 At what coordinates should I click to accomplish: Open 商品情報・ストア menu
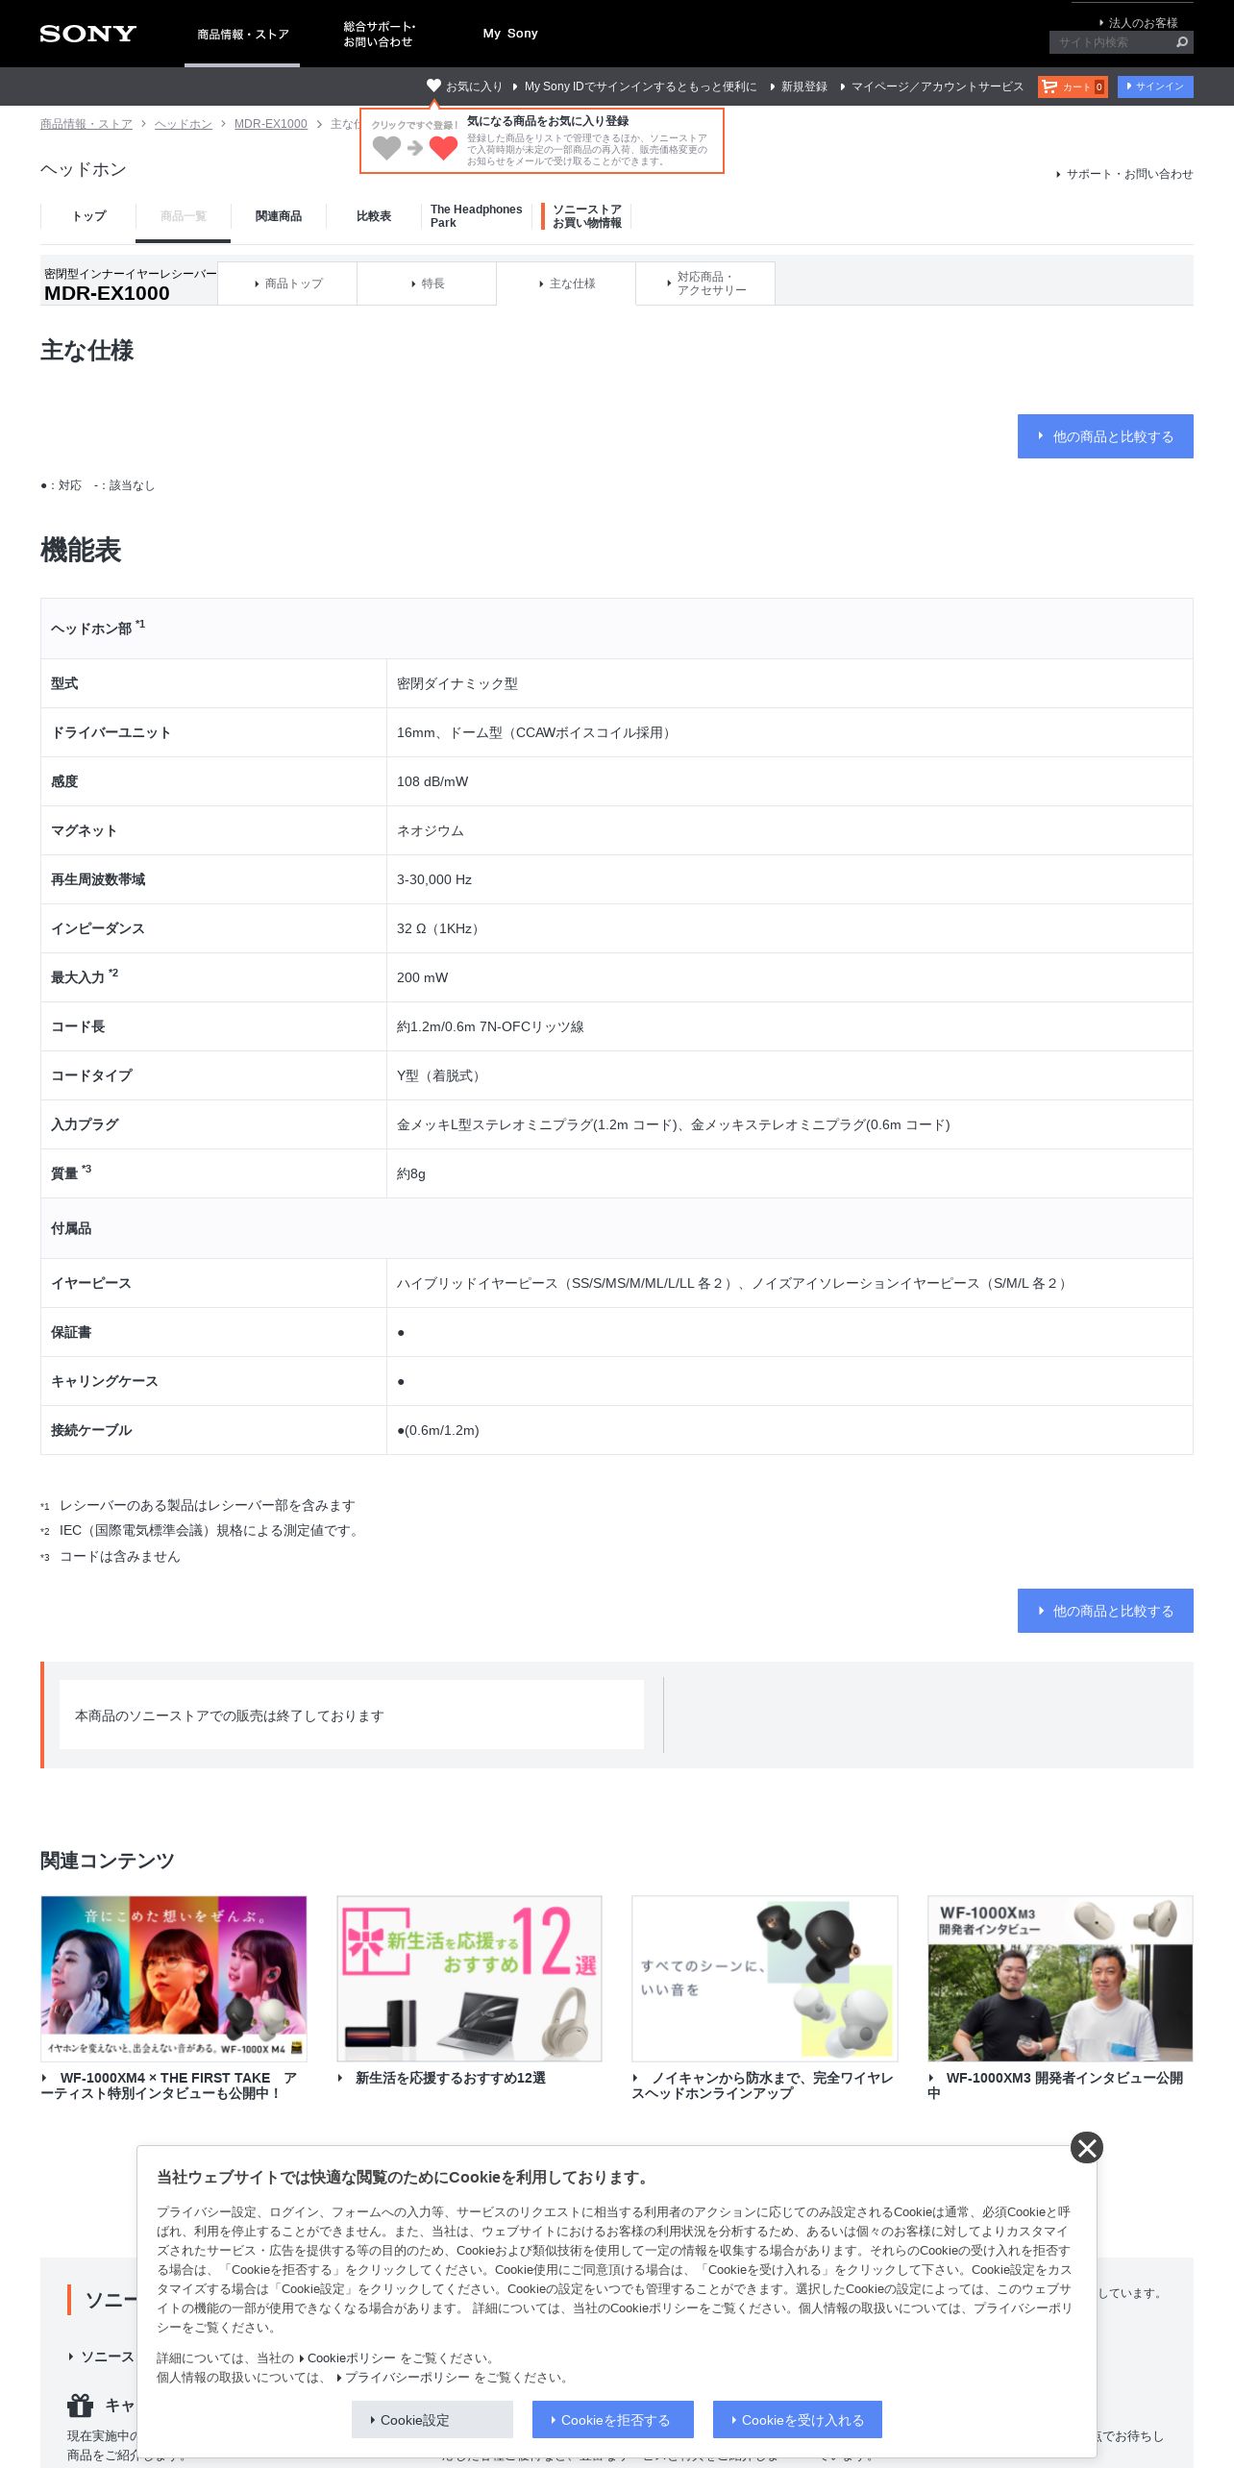242,34
